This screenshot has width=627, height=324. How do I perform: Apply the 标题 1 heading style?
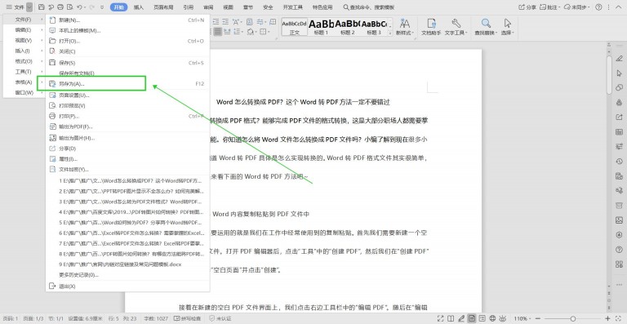tap(321, 27)
